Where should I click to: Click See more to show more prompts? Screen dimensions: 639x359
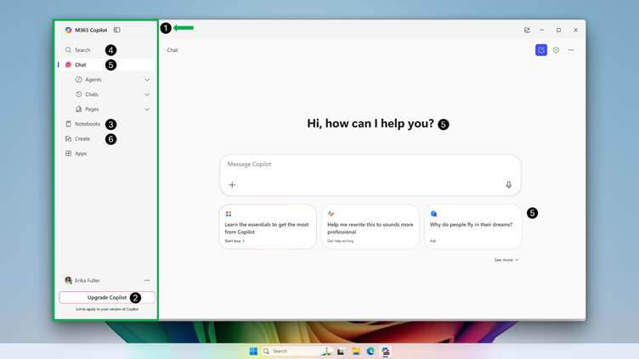506,260
